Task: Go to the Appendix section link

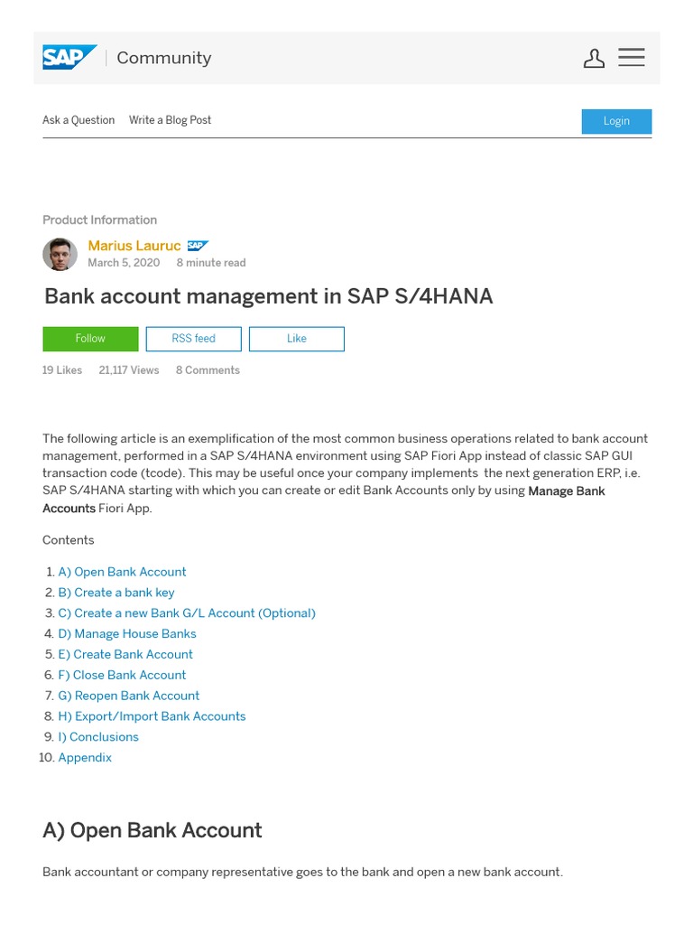Action: pyautogui.click(x=85, y=758)
